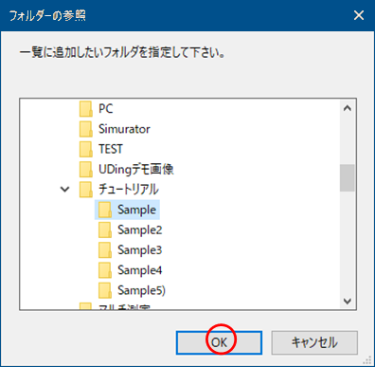Close the フォルダーの参照 dialog
The image size is (375, 367).
359,15
